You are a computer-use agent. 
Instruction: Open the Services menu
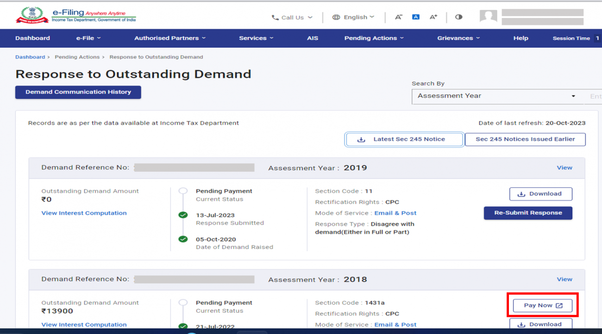click(x=256, y=38)
